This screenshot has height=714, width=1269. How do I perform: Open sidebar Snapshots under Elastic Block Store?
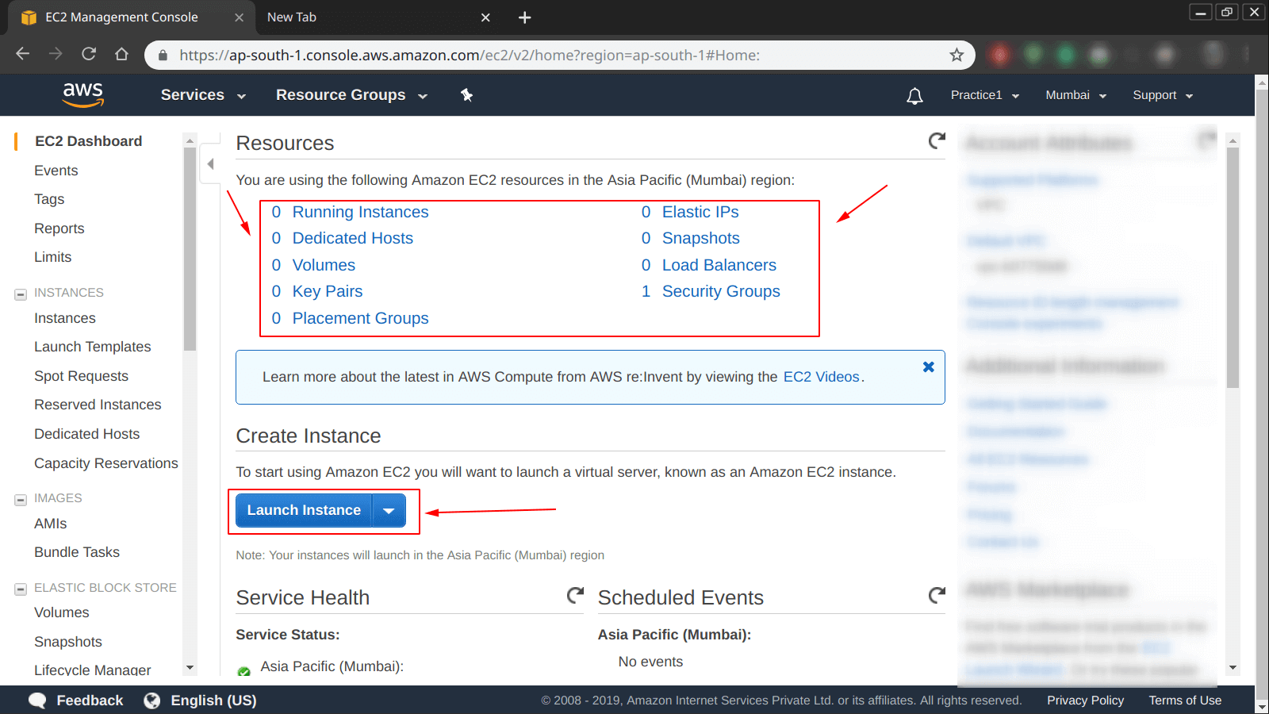pyautogui.click(x=68, y=642)
